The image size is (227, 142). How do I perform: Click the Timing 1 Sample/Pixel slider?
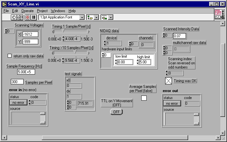coord(71,31)
